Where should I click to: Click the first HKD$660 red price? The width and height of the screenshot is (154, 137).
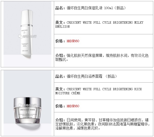(x=73, y=41)
